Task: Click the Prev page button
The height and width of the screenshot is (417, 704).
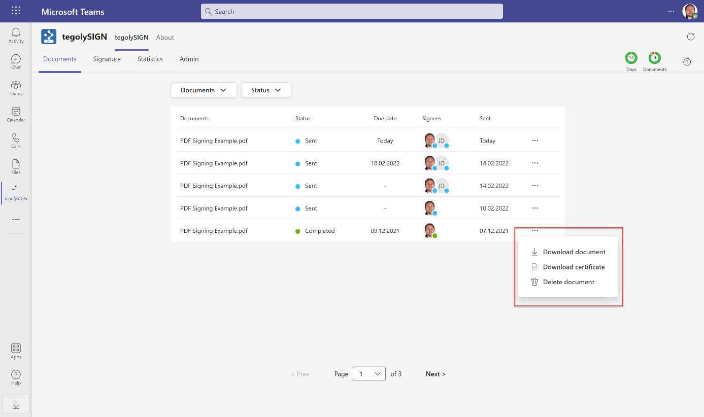Action: coord(300,374)
